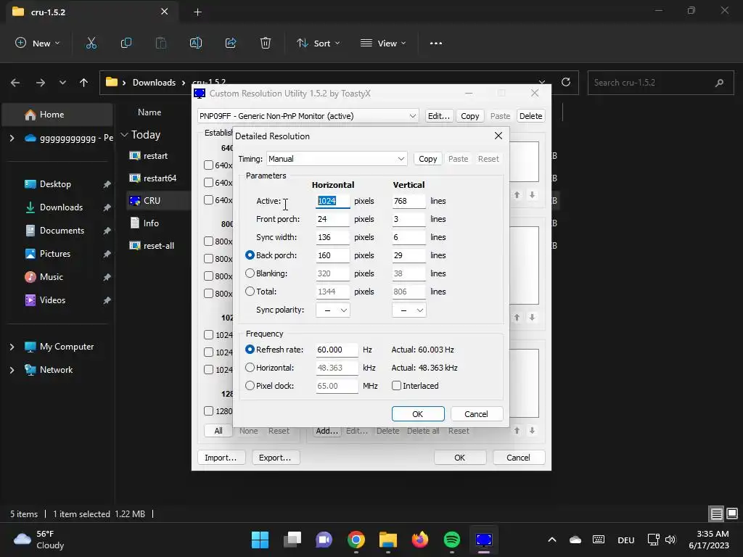The width and height of the screenshot is (743, 557).
Task: Select the Pixel clock radio button
Action: pos(250,386)
